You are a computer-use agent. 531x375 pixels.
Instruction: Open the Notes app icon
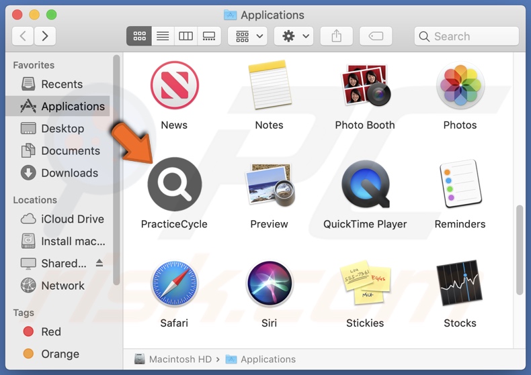tap(270, 85)
